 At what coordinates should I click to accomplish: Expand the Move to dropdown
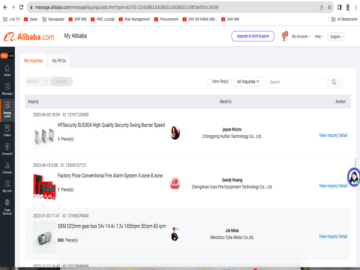tap(37, 81)
